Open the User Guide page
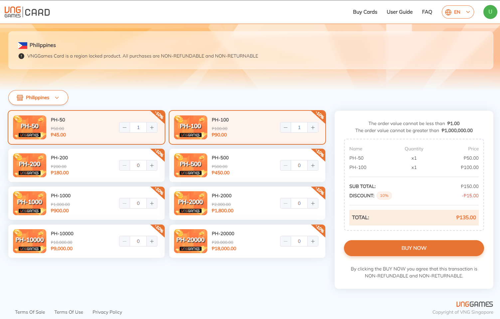The width and height of the screenshot is (500, 319). pyautogui.click(x=400, y=12)
